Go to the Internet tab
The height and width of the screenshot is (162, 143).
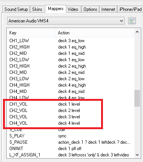pyautogui.click(x=108, y=9)
